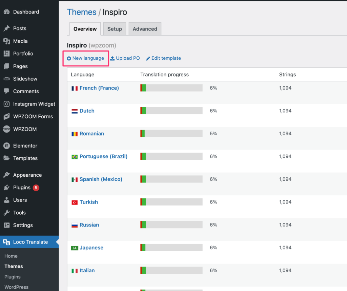Viewport: 347px width, 291px height.
Task: Click the French translation progress bar
Action: pyautogui.click(x=171, y=88)
